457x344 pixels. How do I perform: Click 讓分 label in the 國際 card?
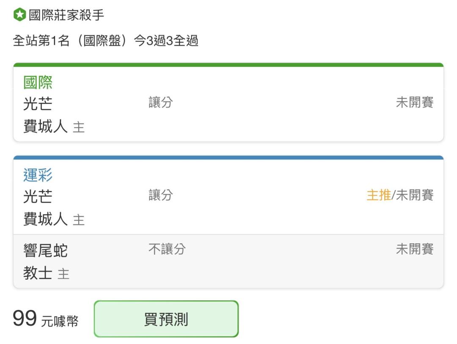pyautogui.click(x=161, y=102)
